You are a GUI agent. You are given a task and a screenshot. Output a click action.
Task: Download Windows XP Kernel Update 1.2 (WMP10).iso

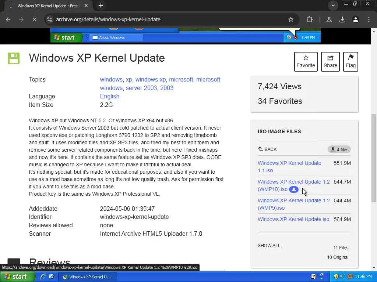[293, 185]
